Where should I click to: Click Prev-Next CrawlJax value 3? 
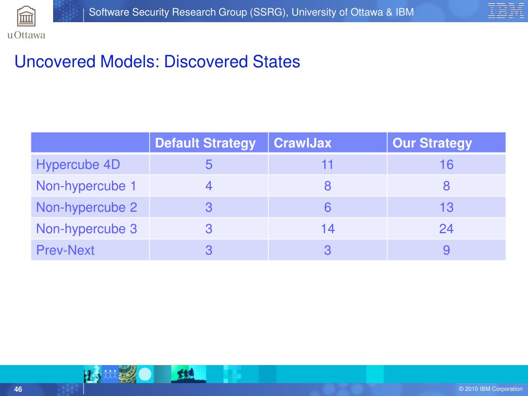click(327, 250)
